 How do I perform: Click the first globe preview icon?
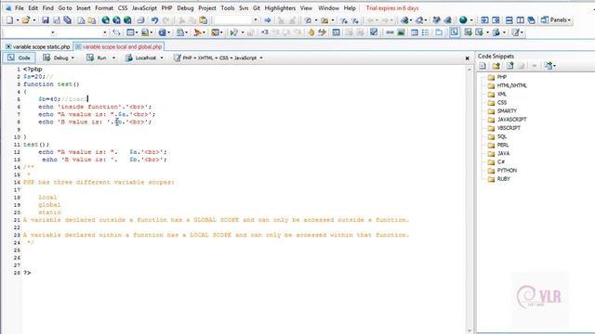[105, 20]
